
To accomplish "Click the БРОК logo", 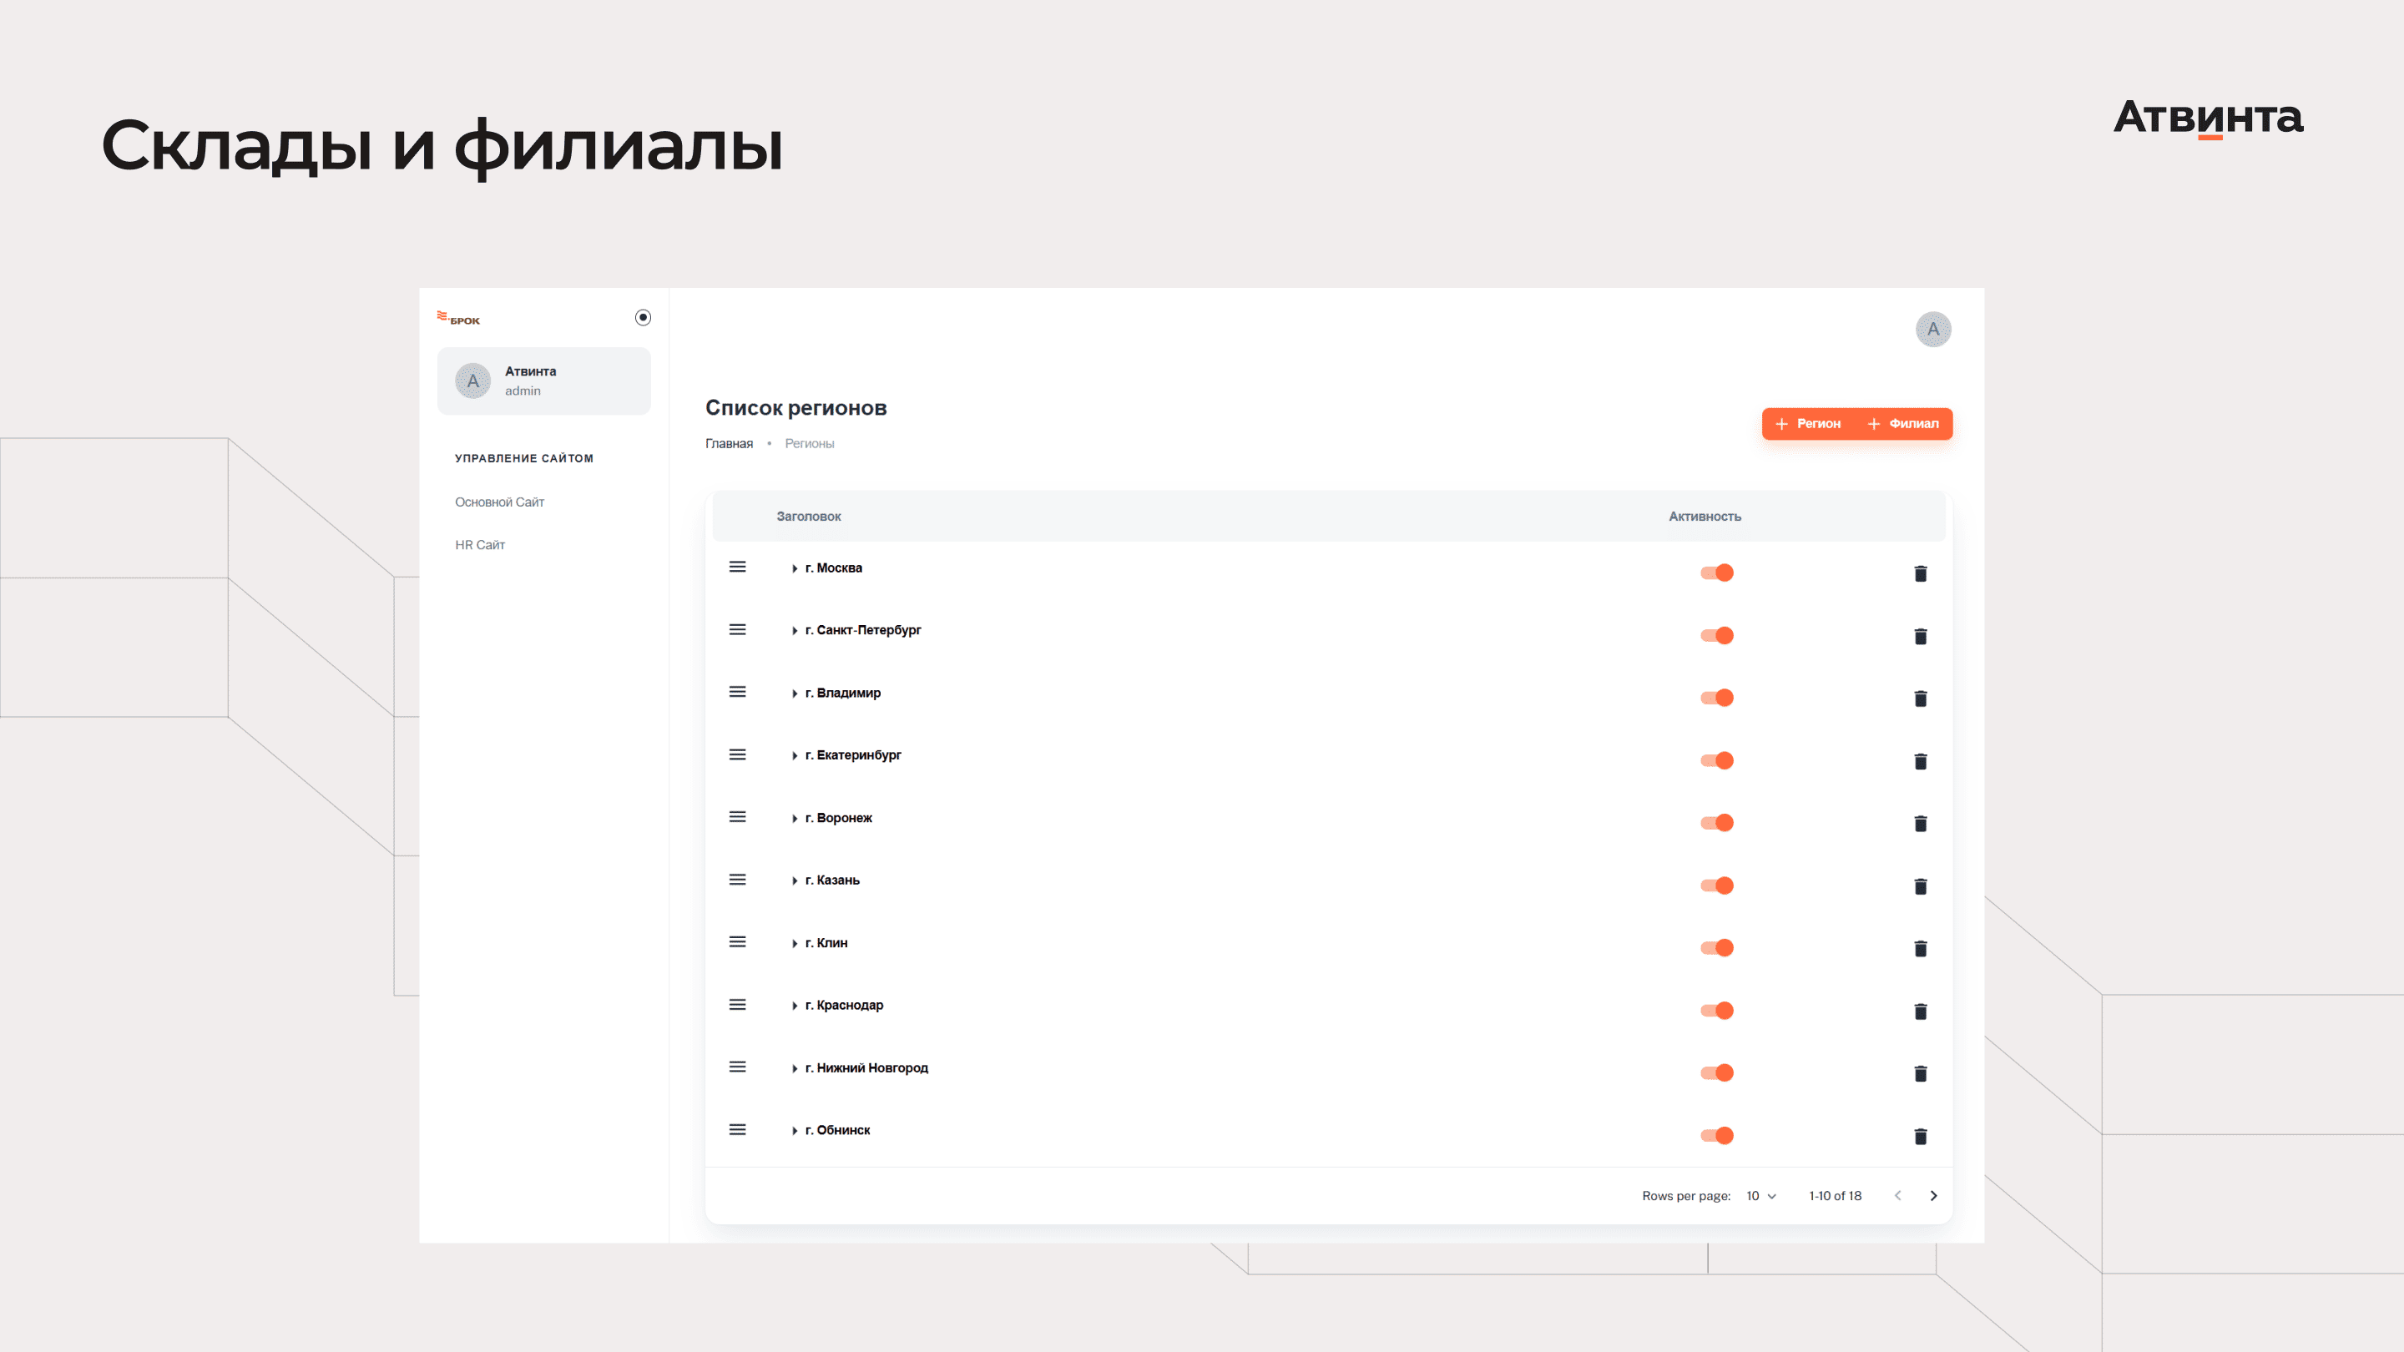I will 458,318.
